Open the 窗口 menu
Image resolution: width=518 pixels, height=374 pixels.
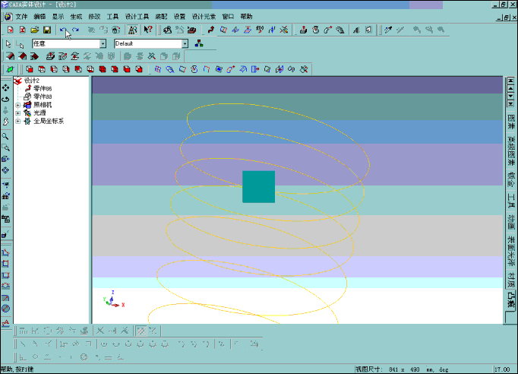click(228, 17)
